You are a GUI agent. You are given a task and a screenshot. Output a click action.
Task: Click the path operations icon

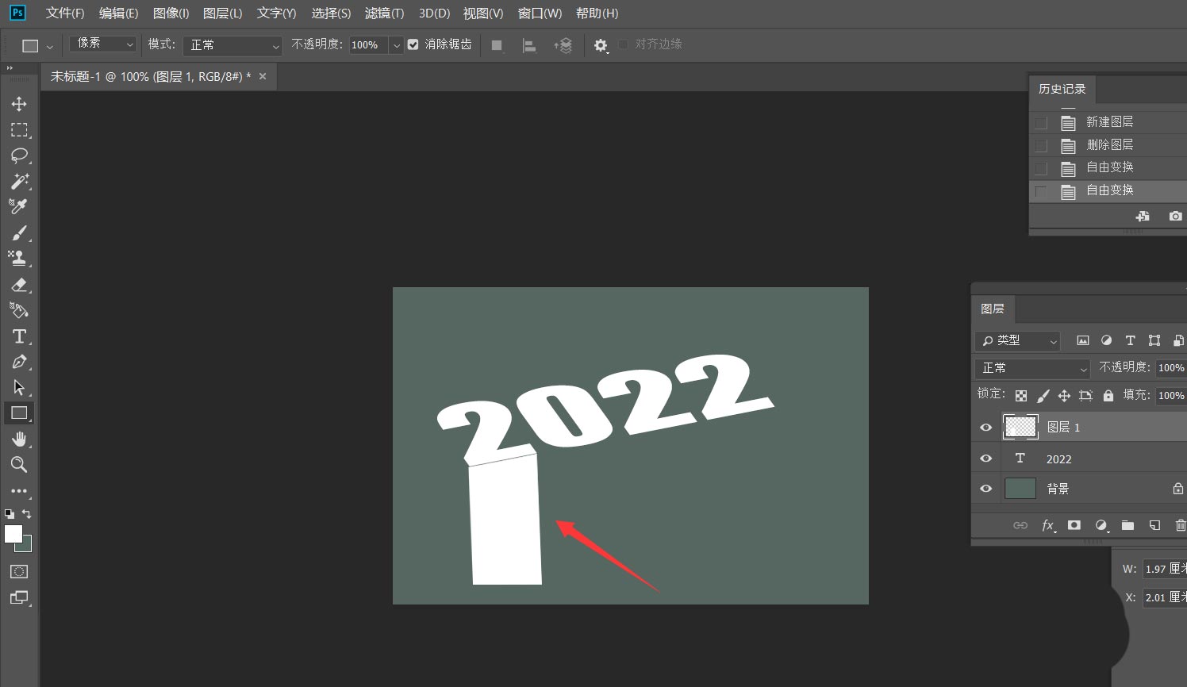coord(497,45)
